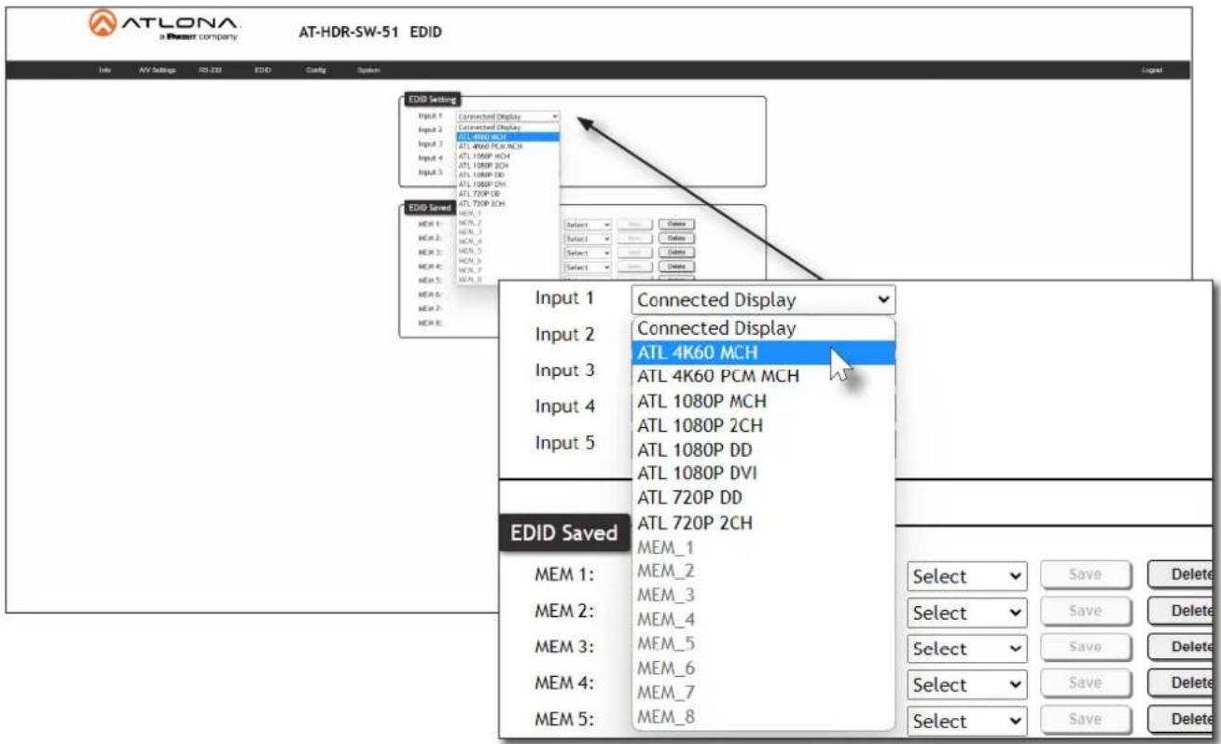Choose Connected Display option in enlarged list

click(x=763, y=328)
